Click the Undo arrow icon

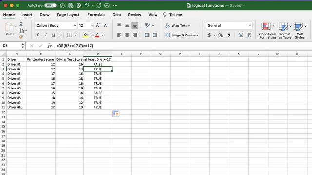coord(87,5)
